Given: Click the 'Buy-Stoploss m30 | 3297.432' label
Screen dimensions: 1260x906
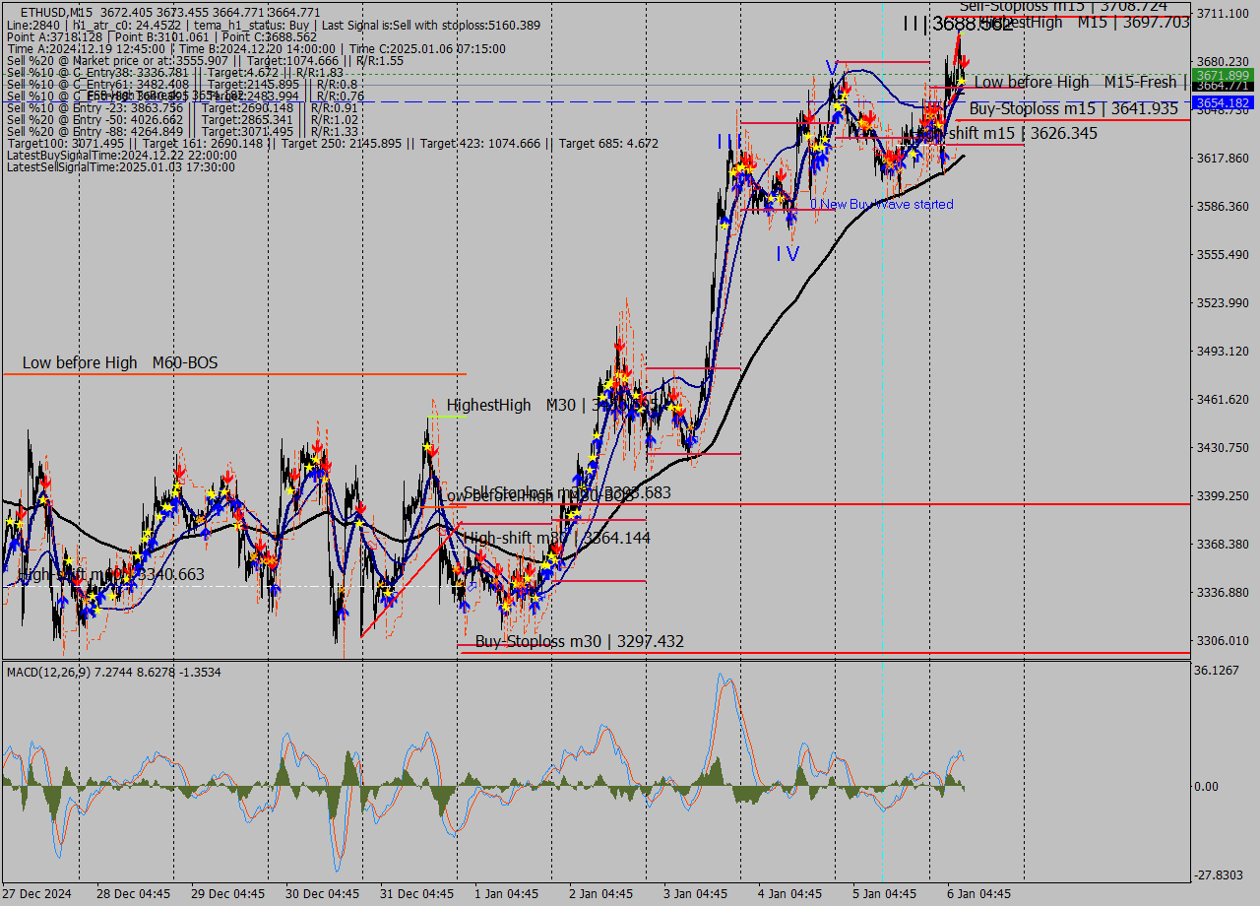Looking at the screenshot, I should click(x=580, y=642).
